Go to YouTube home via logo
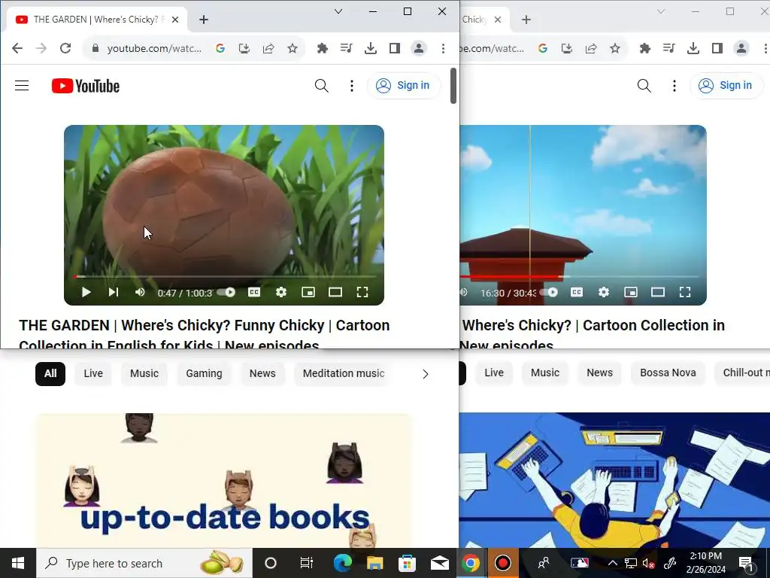Image resolution: width=770 pixels, height=578 pixels. (x=86, y=86)
